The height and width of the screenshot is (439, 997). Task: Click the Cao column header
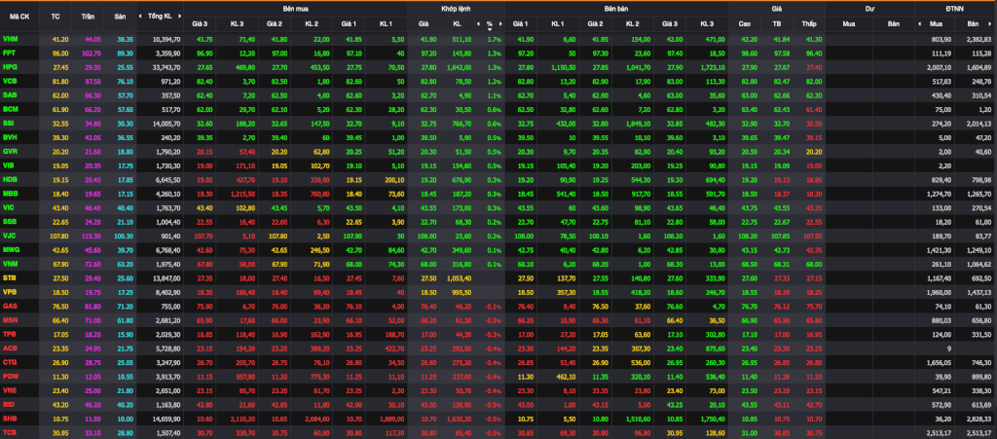click(x=745, y=24)
